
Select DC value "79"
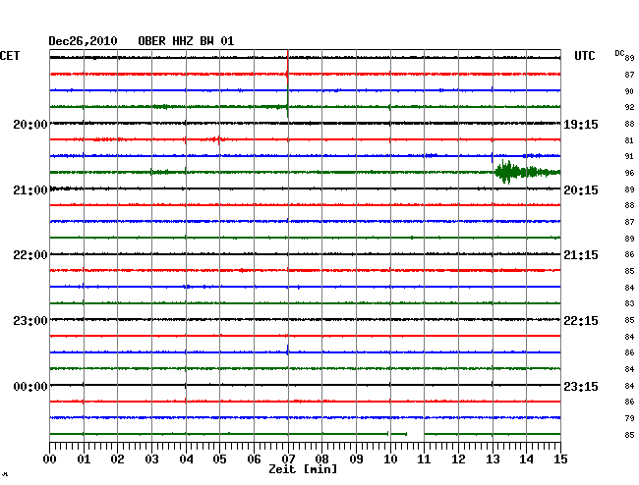629,418
